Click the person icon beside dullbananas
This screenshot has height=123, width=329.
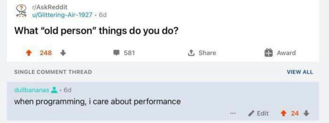[x=54, y=90]
